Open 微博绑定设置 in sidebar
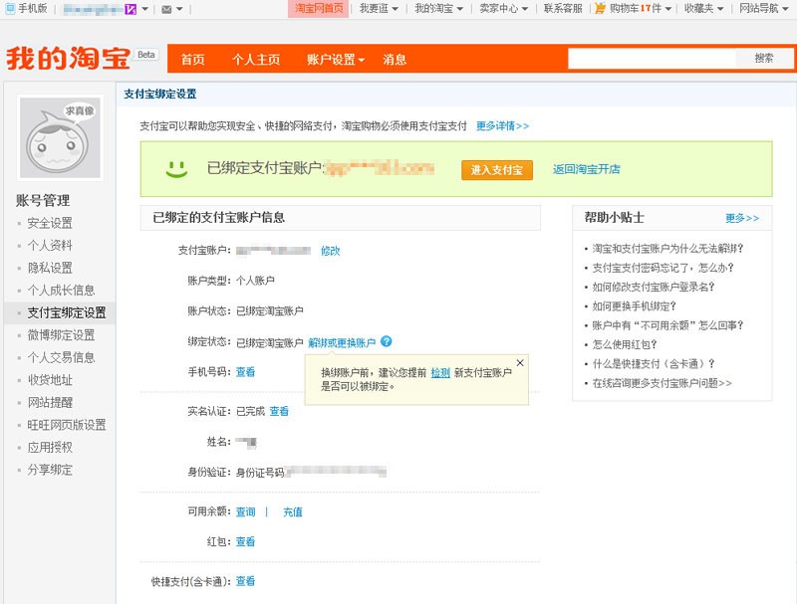This screenshot has height=604, width=797. tap(61, 335)
